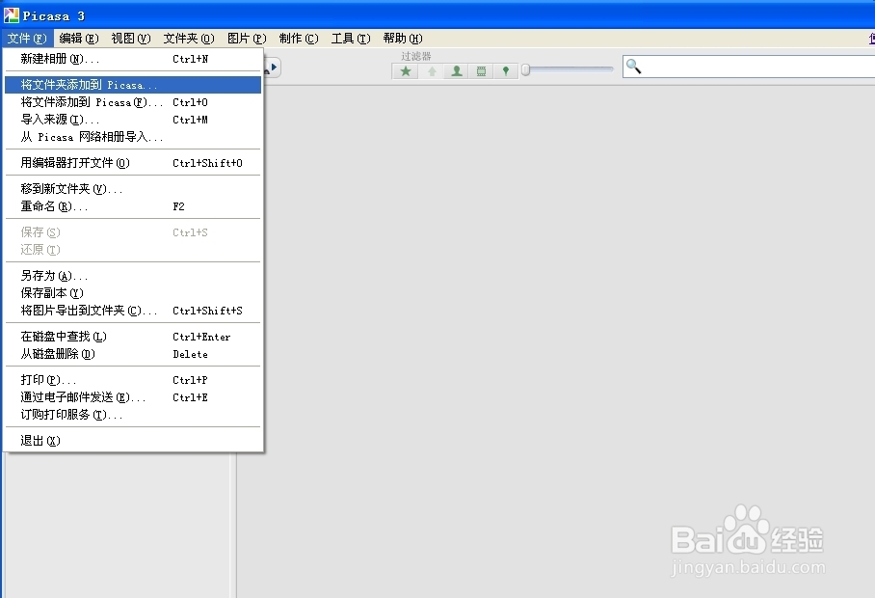Choose 导入来源(I)... menu entry
Screen dimensions: 875x598
click(x=133, y=120)
